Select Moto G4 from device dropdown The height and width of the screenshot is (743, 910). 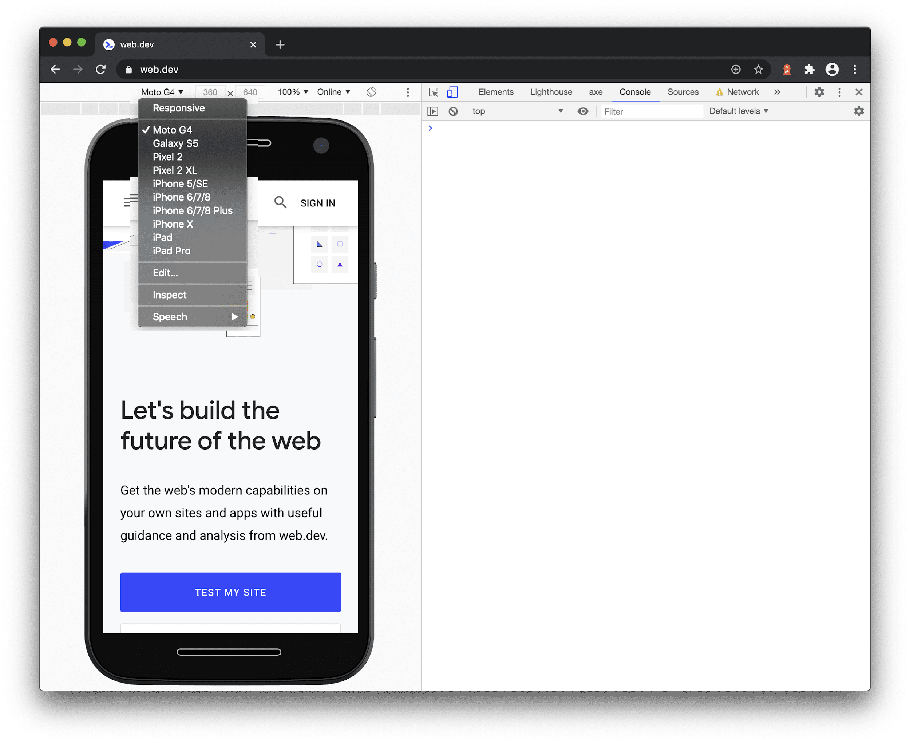(x=171, y=129)
